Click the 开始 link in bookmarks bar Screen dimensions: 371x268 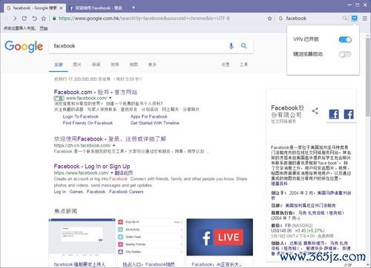pos(44,28)
